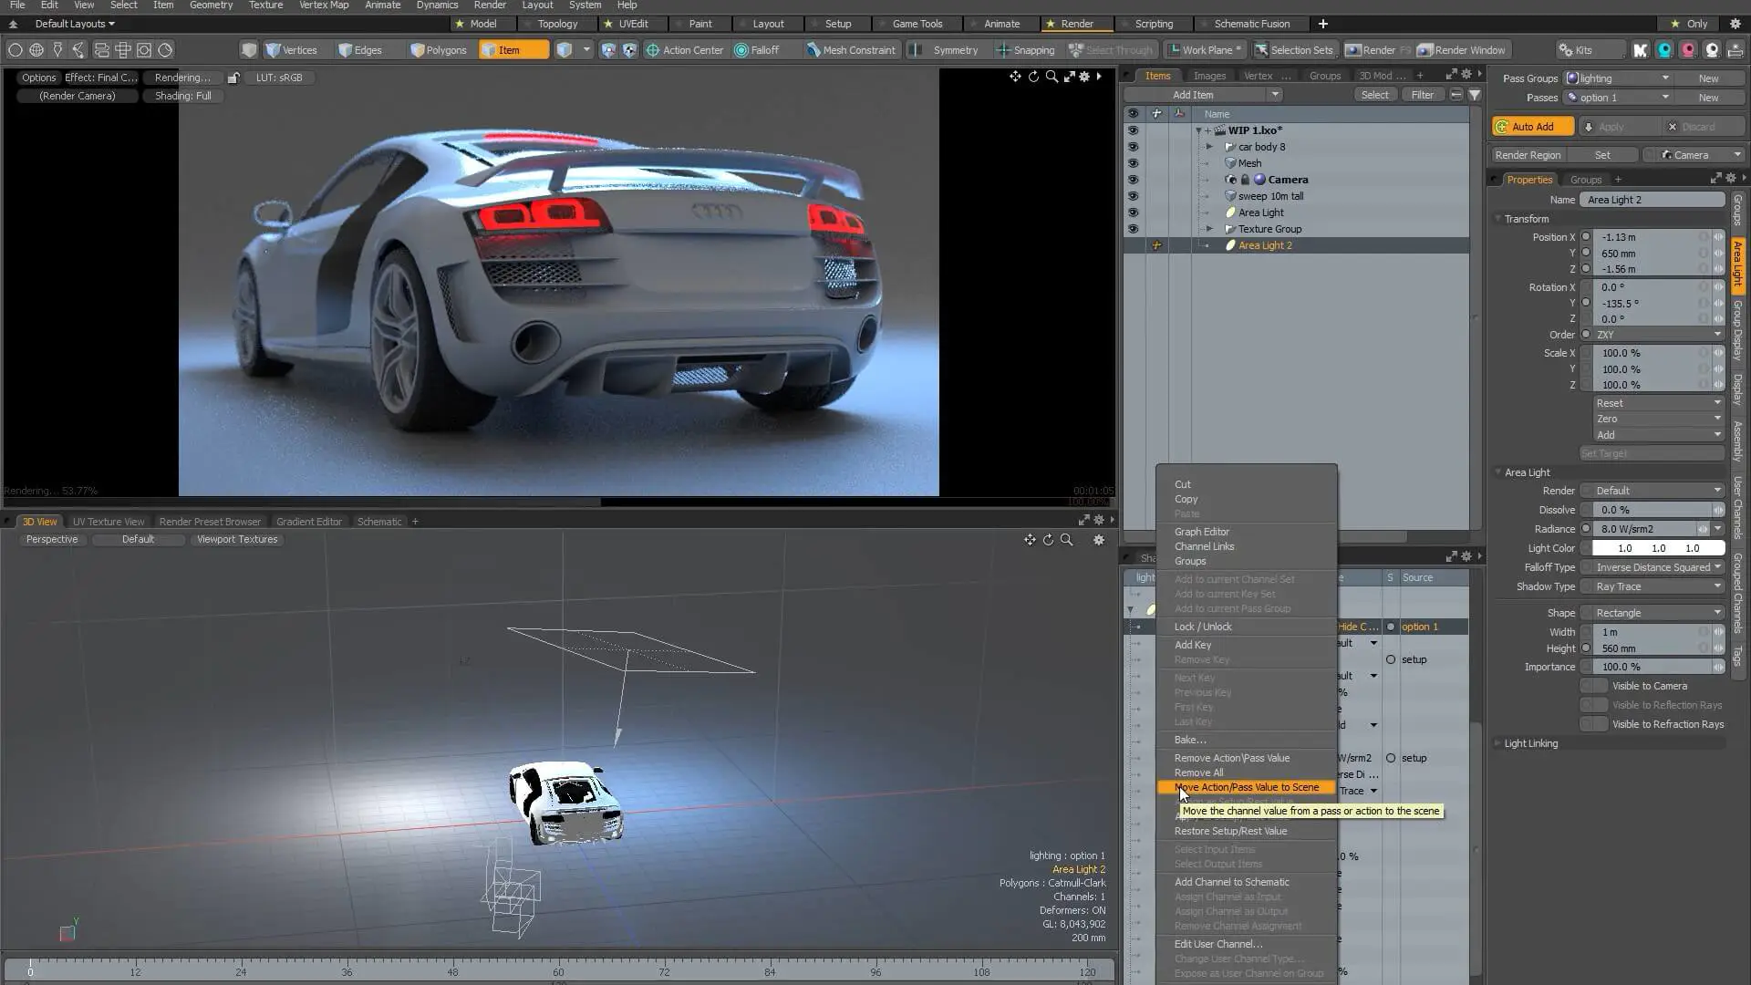The height and width of the screenshot is (985, 1751).
Task: Hide the car body 8 item
Action: 1133,147
